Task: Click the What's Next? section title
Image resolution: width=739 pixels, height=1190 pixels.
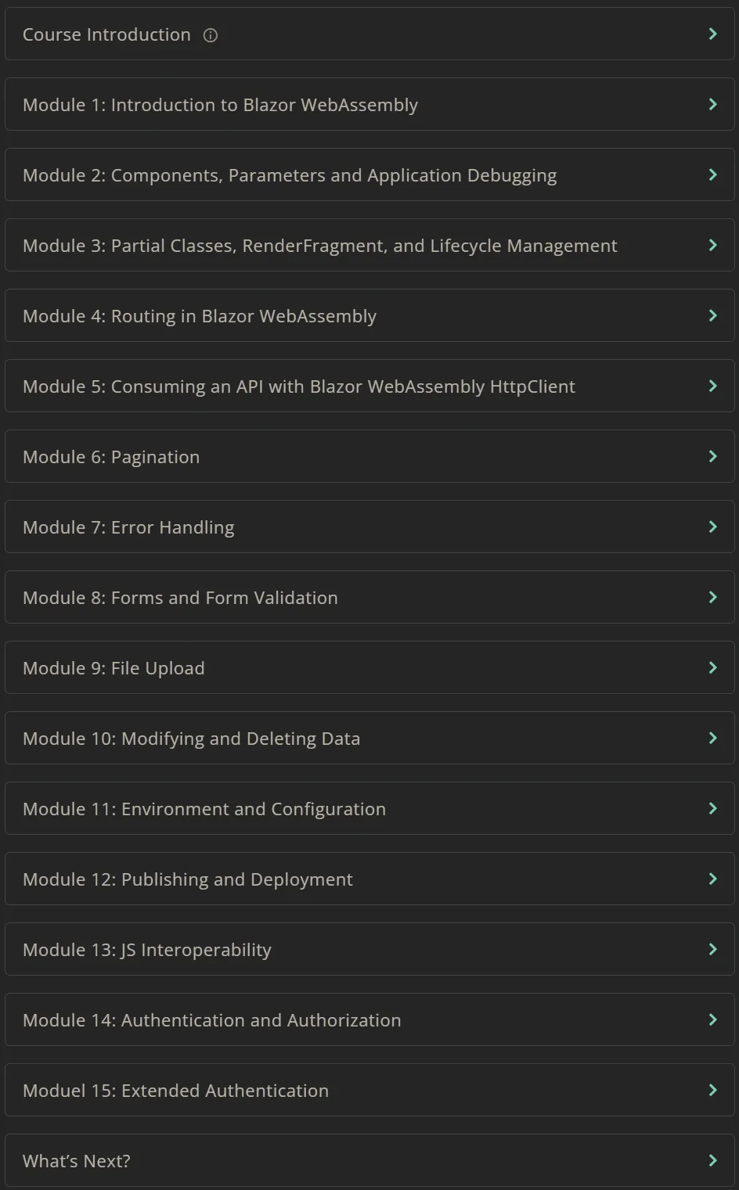Action: 77,1161
